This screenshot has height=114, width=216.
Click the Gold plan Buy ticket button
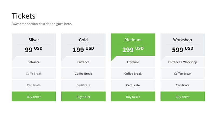coord(83,97)
